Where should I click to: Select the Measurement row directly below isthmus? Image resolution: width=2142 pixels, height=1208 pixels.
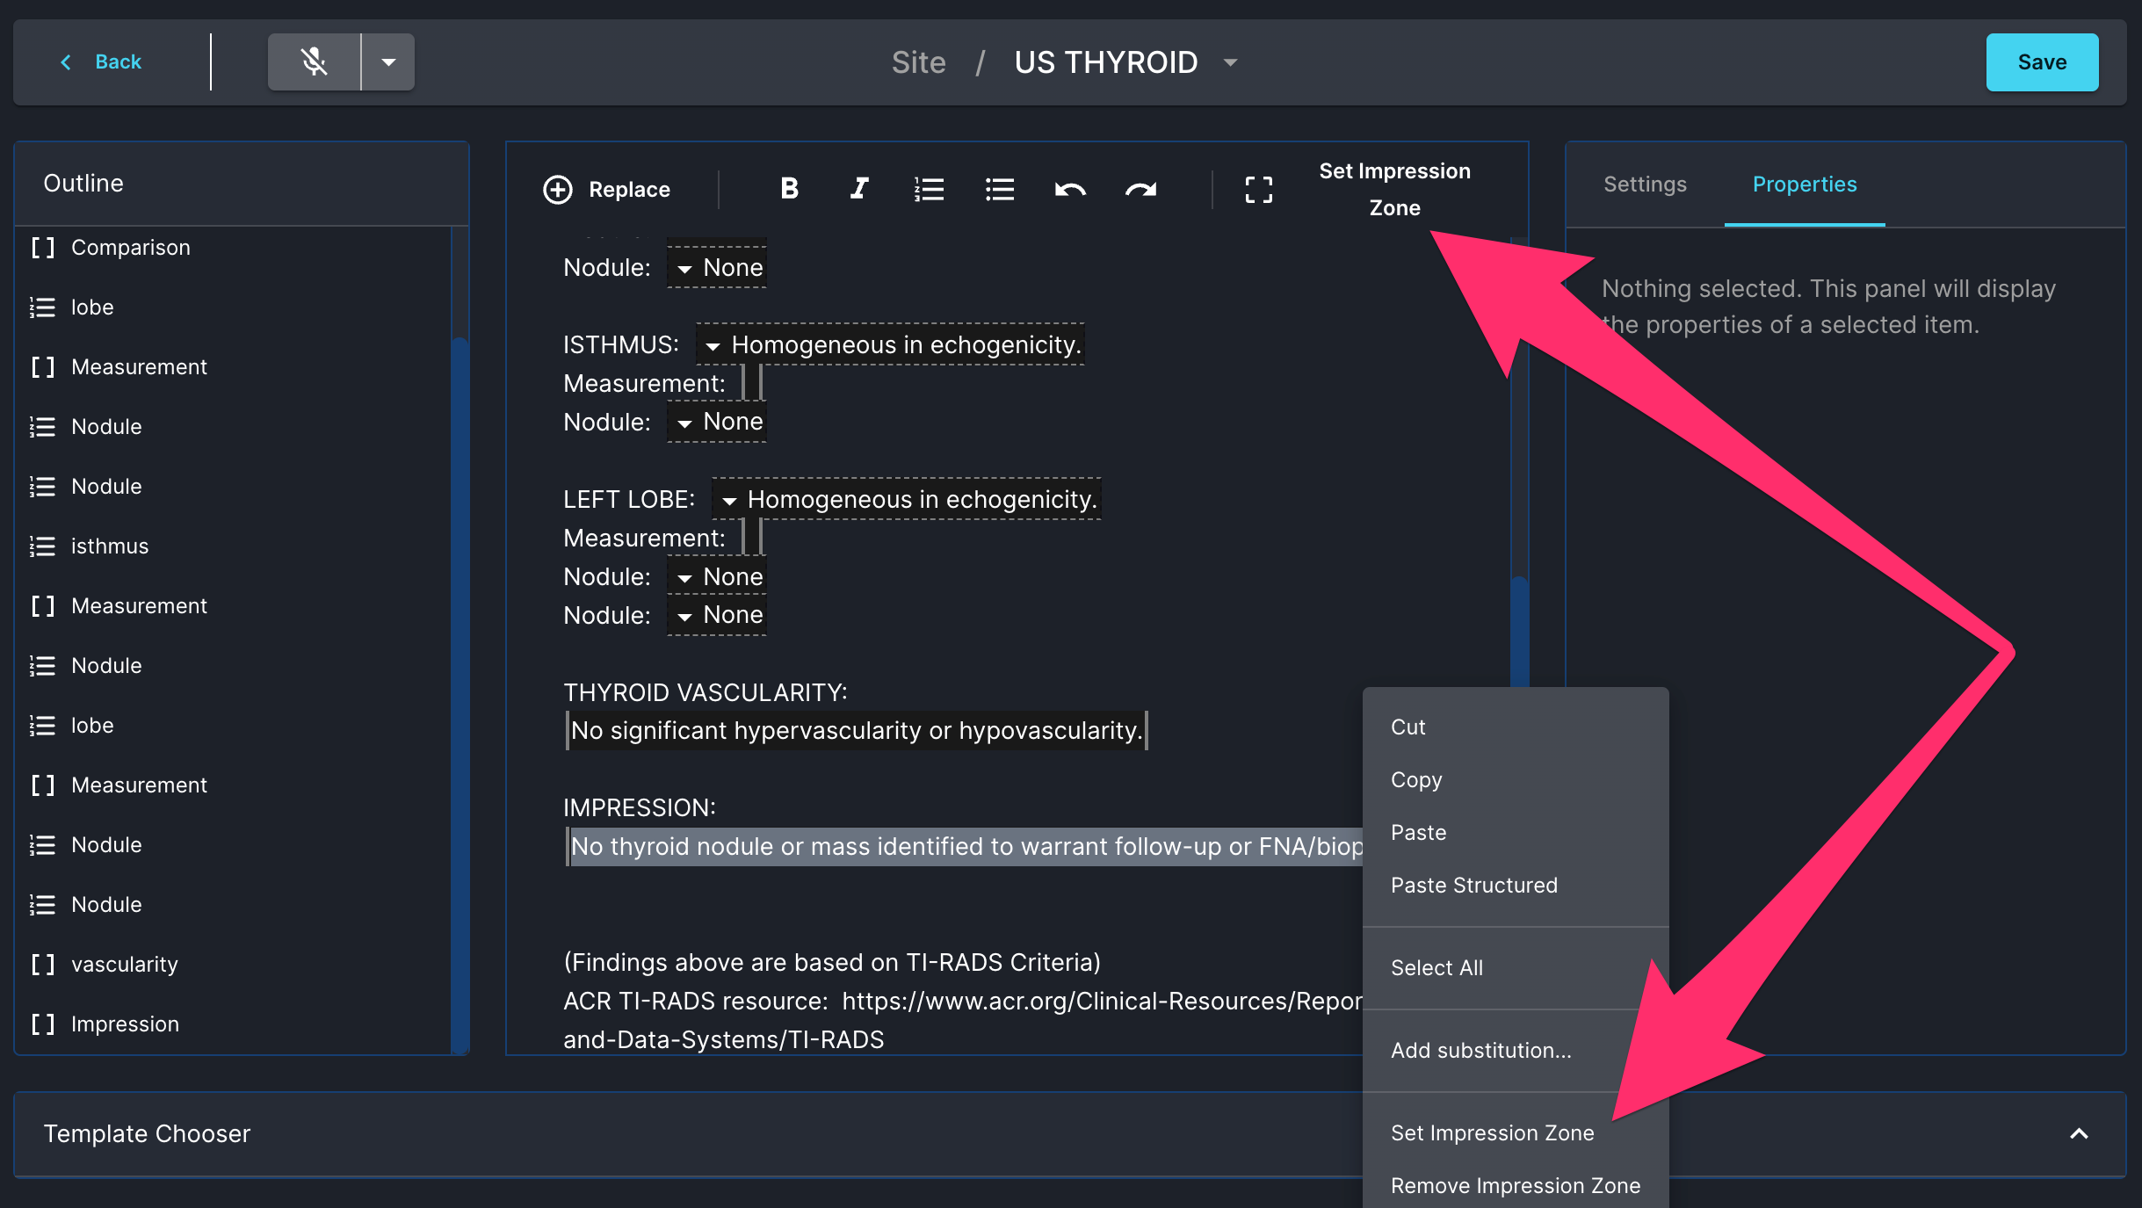[234, 606]
